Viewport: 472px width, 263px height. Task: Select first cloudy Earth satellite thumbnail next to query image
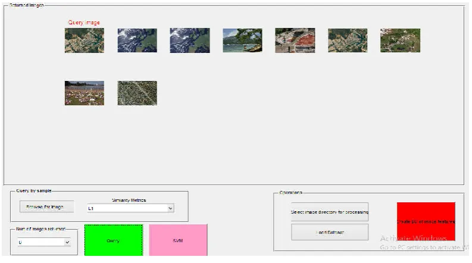tap(137, 40)
